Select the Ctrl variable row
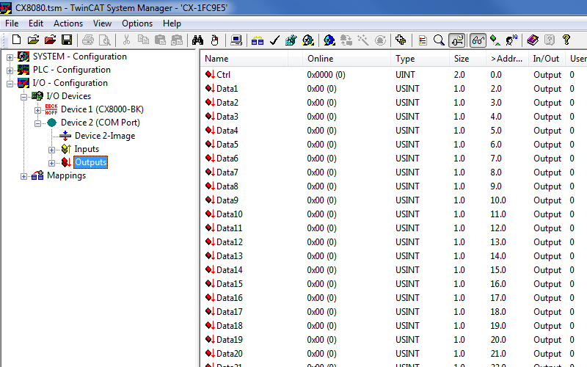587x367 pixels. [393, 75]
